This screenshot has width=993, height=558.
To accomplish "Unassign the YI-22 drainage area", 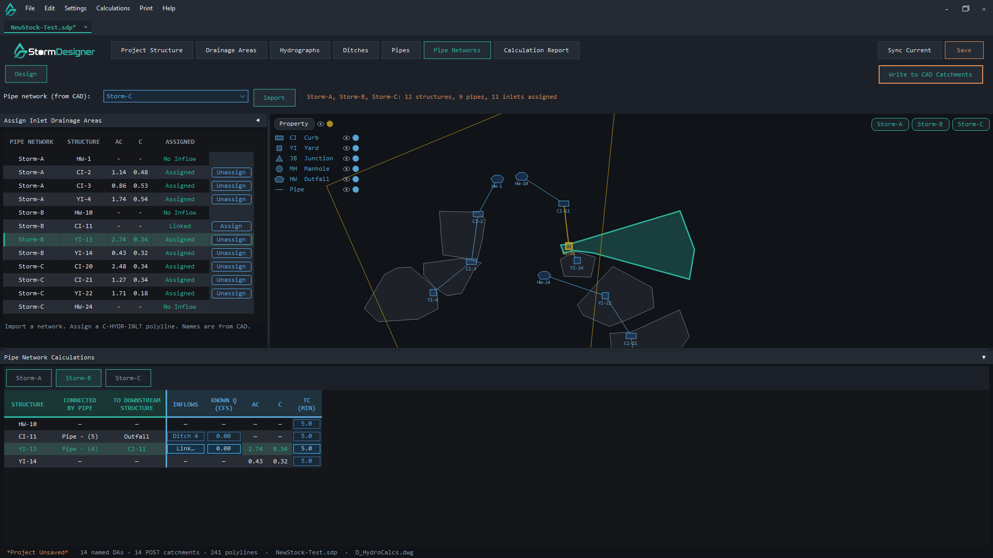I will coord(231,293).
